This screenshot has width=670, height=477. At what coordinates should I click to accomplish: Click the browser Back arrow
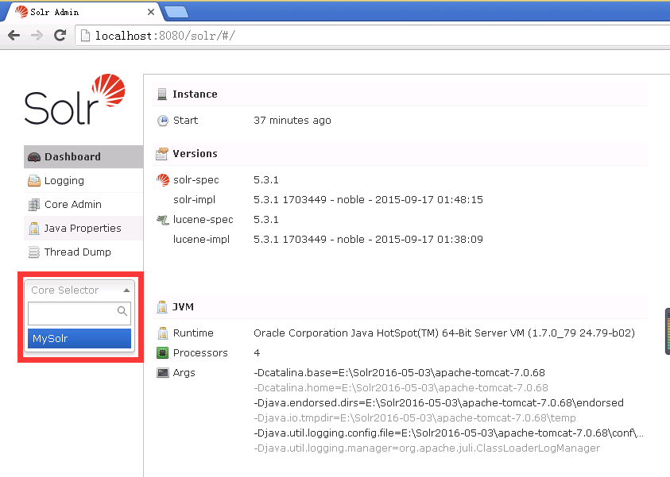(x=14, y=36)
